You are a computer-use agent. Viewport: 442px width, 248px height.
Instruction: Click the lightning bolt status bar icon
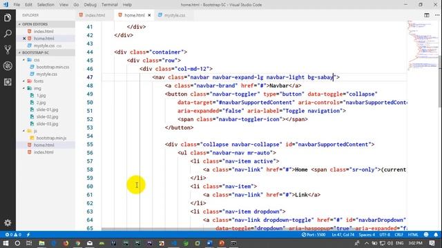28,234
